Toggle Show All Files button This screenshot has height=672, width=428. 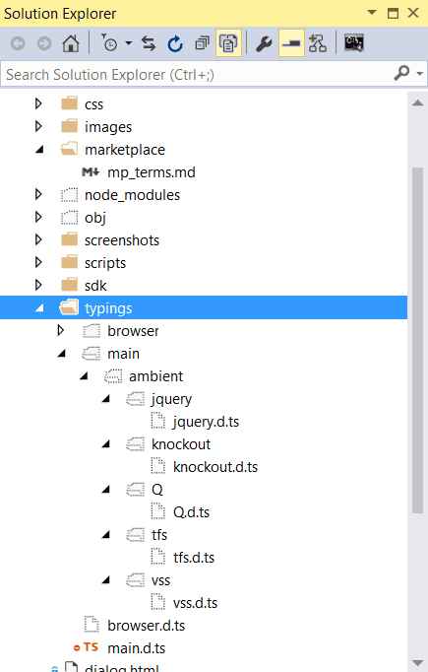click(x=228, y=42)
